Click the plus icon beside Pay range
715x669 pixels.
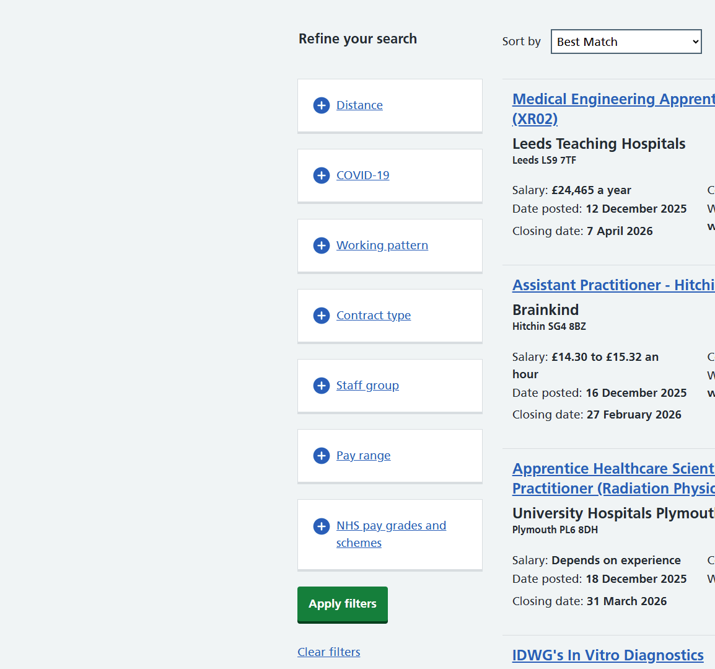tap(322, 456)
